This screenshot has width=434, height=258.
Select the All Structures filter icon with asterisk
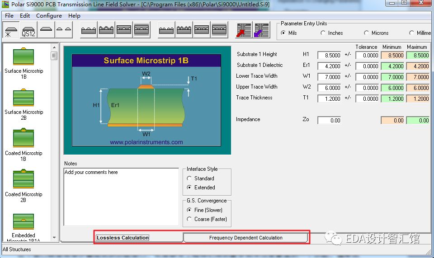[x=11, y=30]
